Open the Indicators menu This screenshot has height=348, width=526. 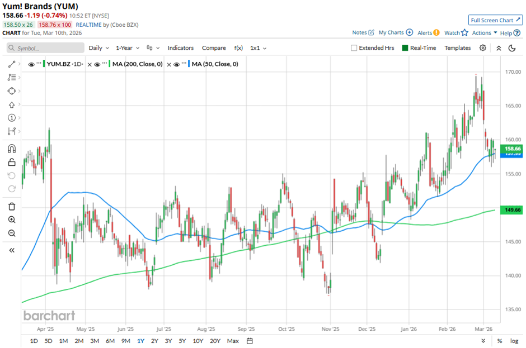coord(180,48)
